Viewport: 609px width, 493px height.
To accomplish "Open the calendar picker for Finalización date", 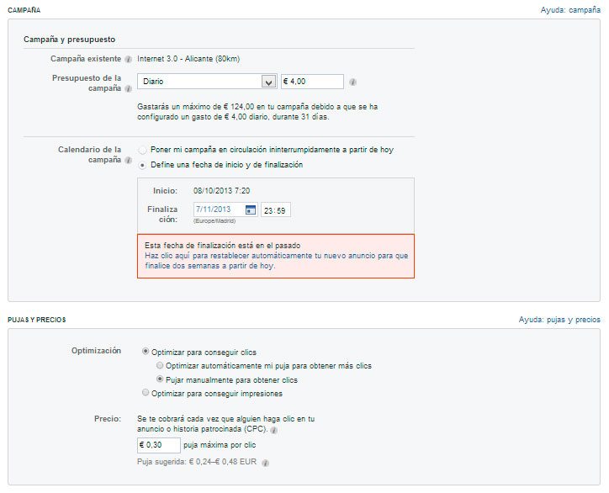I will 251,209.
